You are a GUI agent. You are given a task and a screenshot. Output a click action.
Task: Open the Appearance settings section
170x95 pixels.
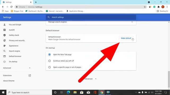[x=14, y=46]
